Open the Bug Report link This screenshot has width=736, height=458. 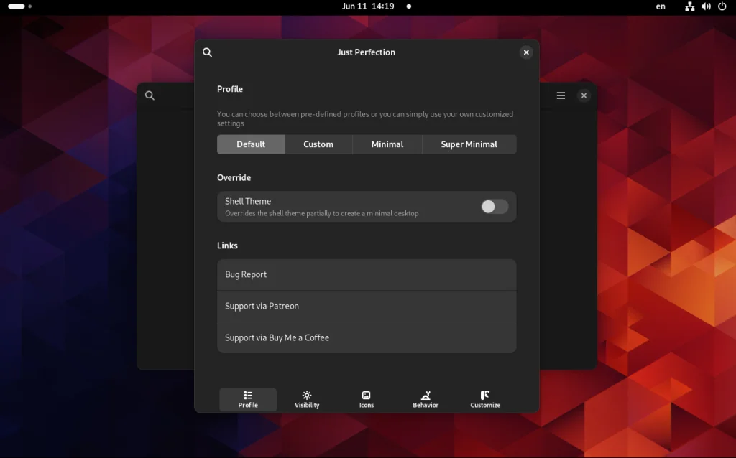pyautogui.click(x=367, y=275)
